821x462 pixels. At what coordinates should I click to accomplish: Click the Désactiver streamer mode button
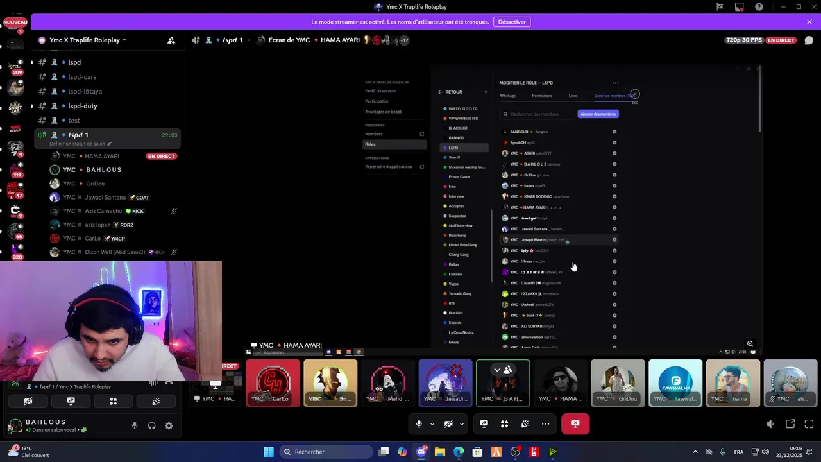[x=512, y=22]
